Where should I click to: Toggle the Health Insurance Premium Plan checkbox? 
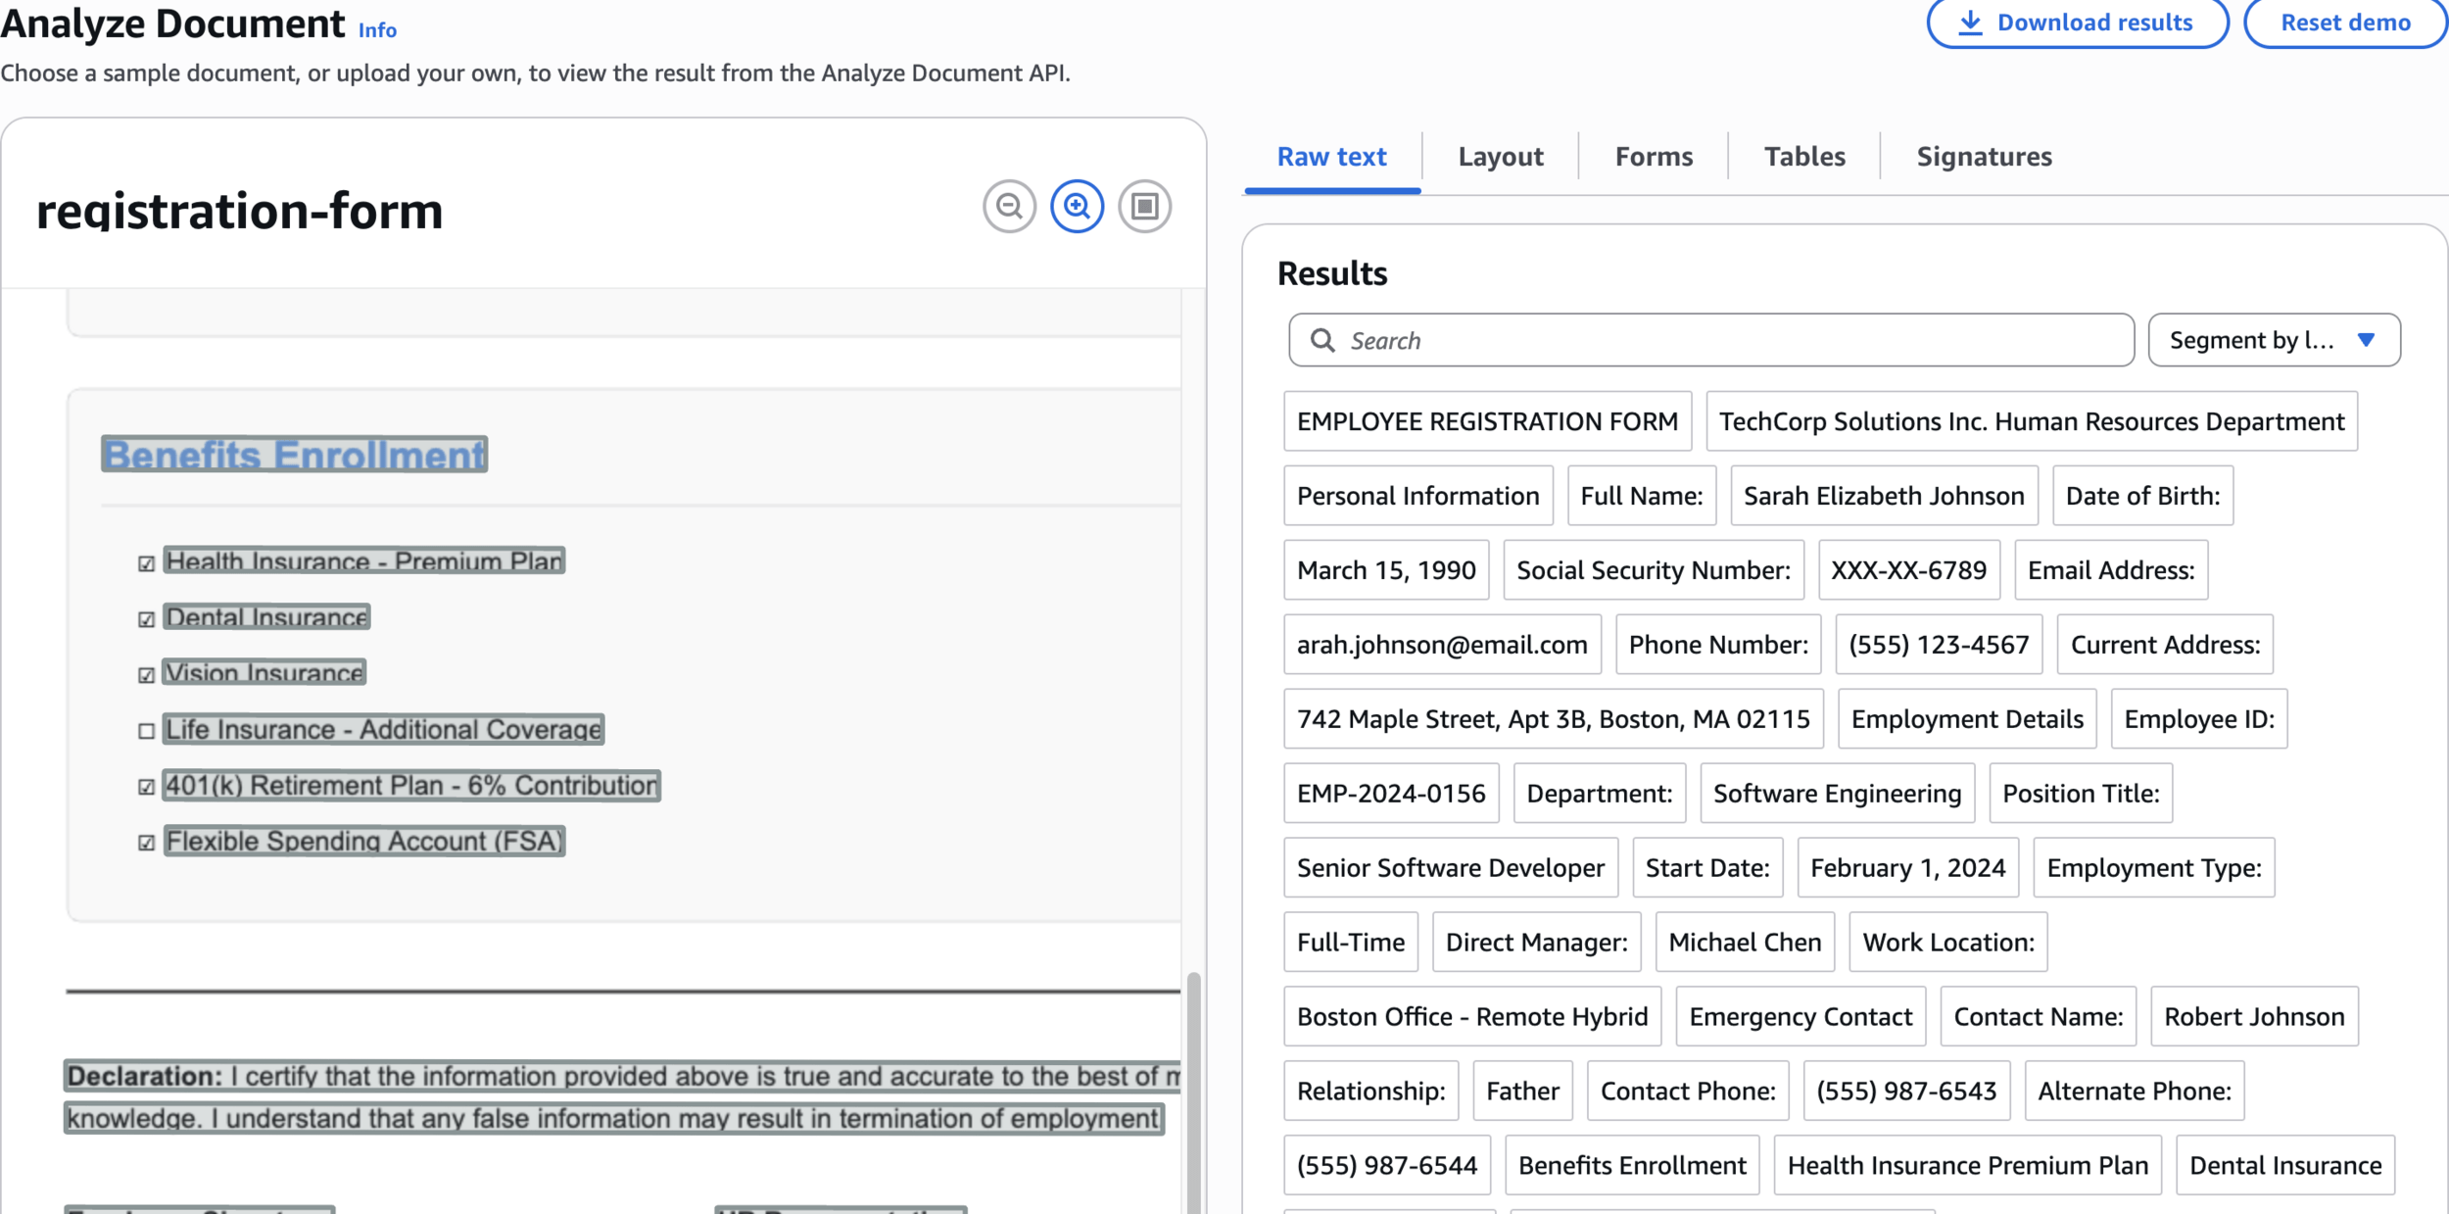click(146, 563)
